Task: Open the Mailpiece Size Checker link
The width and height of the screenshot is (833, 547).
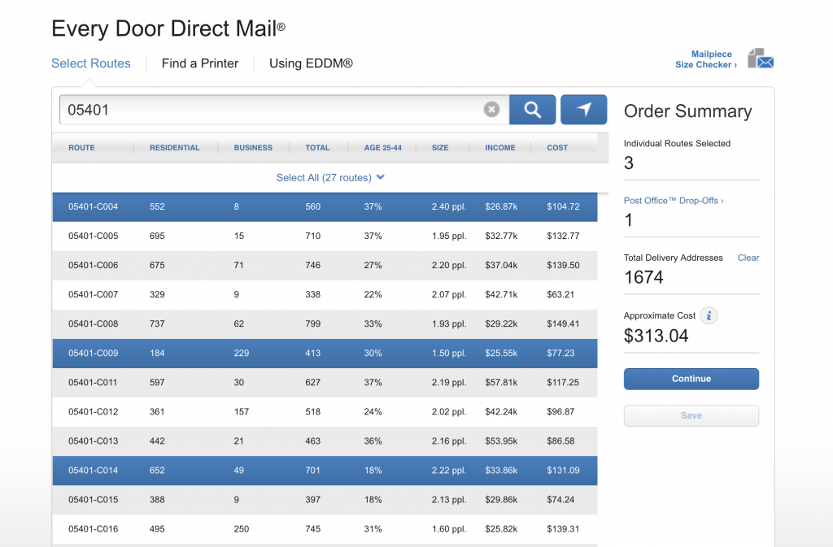Action: (x=706, y=59)
